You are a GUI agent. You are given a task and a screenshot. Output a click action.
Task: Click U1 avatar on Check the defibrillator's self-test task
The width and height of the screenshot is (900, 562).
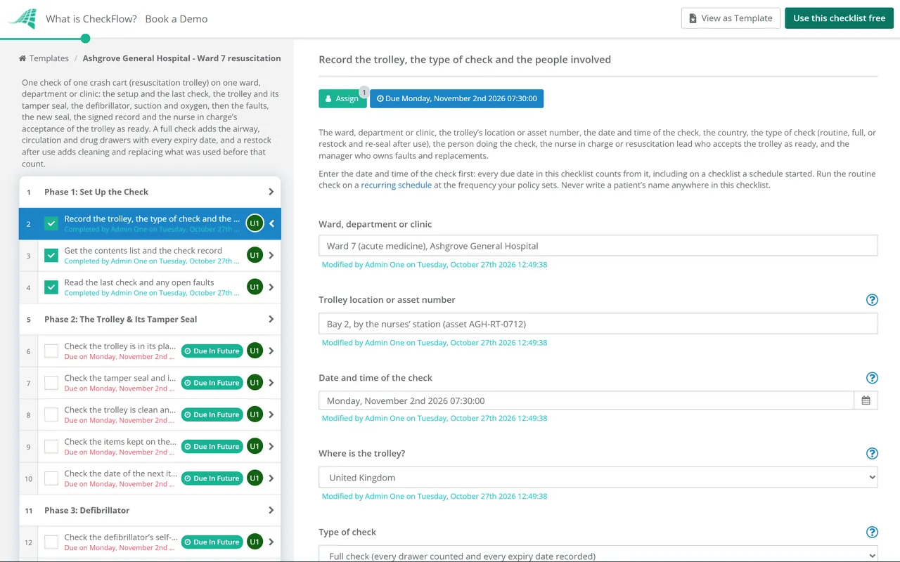coord(255,542)
